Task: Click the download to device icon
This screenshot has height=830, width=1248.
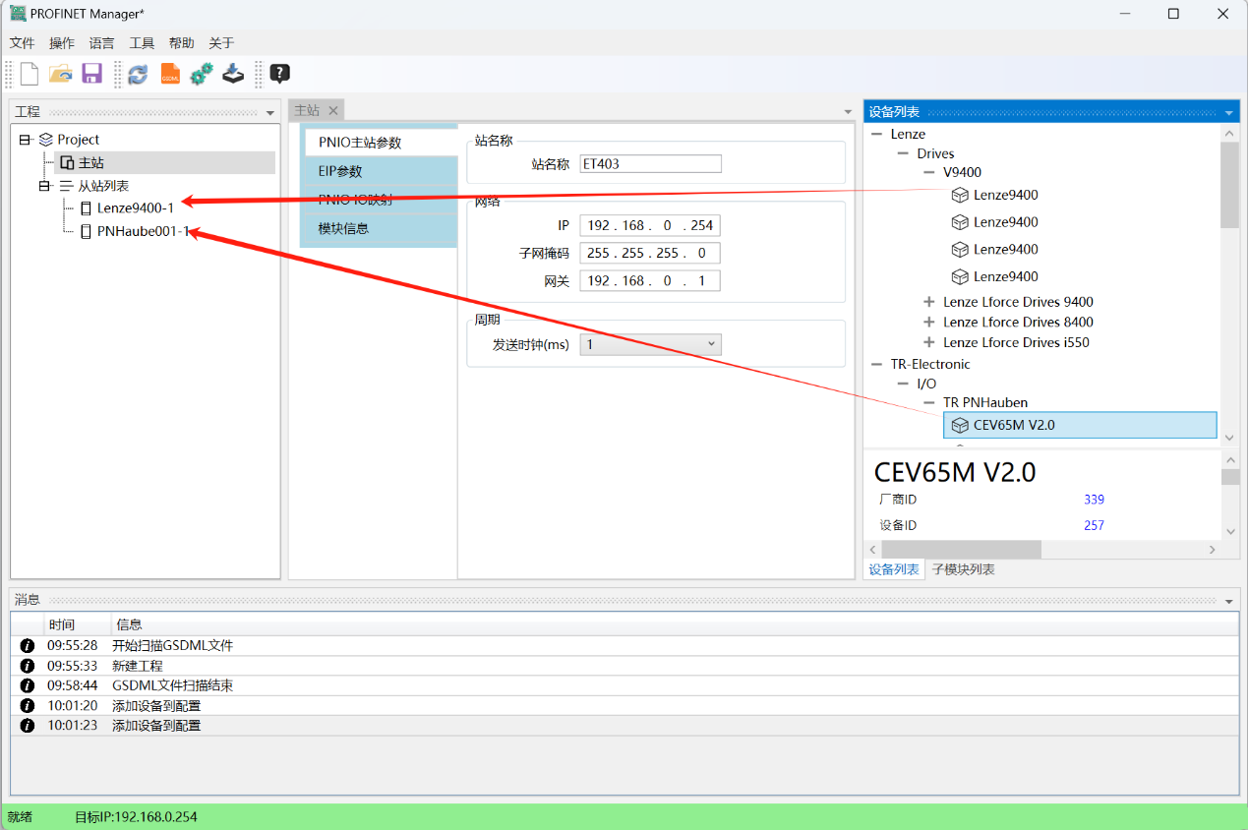Action: [x=233, y=74]
